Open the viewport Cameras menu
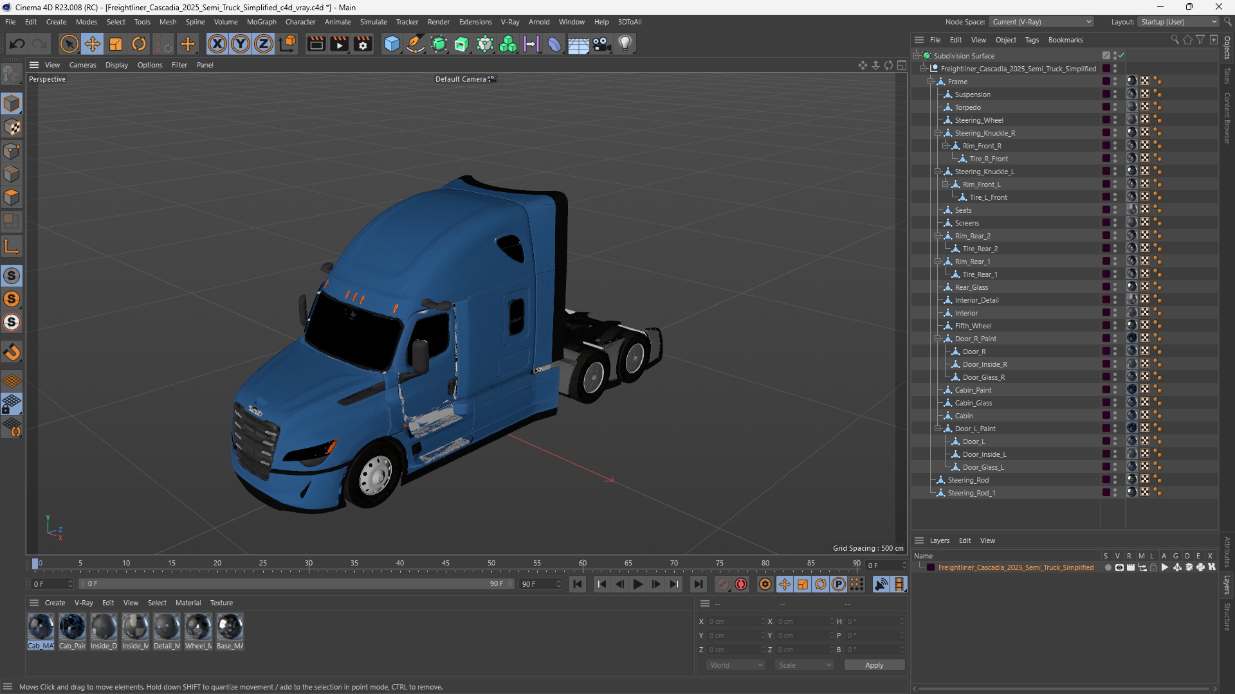Screen dimensions: 1235x694 pos(82,65)
